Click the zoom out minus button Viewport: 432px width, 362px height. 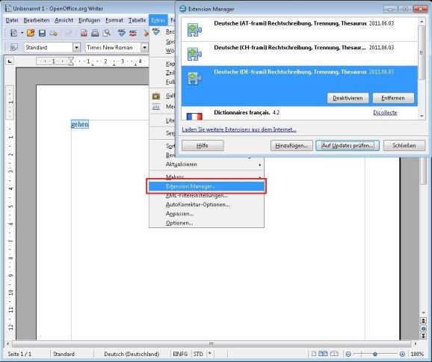pos(348,354)
